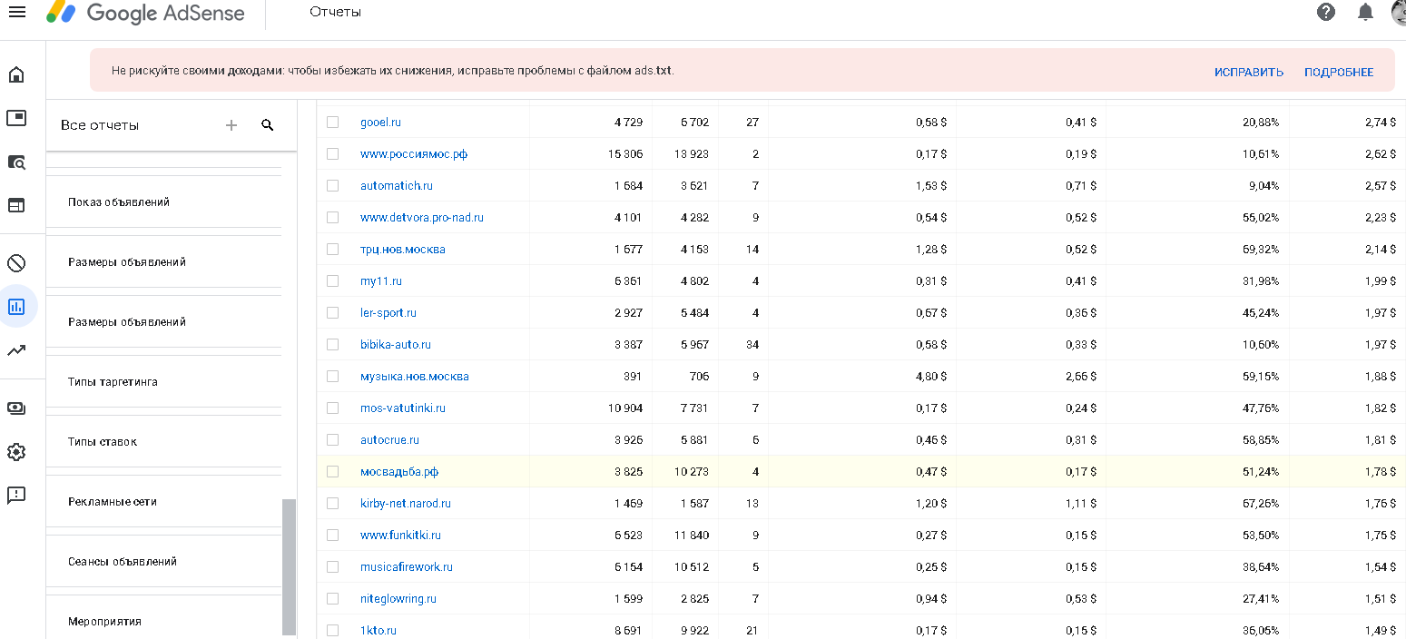1406x639 pixels.
Task: Open the notifications bell
Action: [1365, 12]
